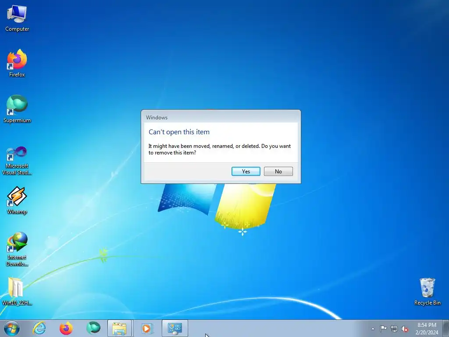Select the Microsoft Visual Studio desktop shortcut
Viewport: 449px width, 337px height.
(x=17, y=161)
